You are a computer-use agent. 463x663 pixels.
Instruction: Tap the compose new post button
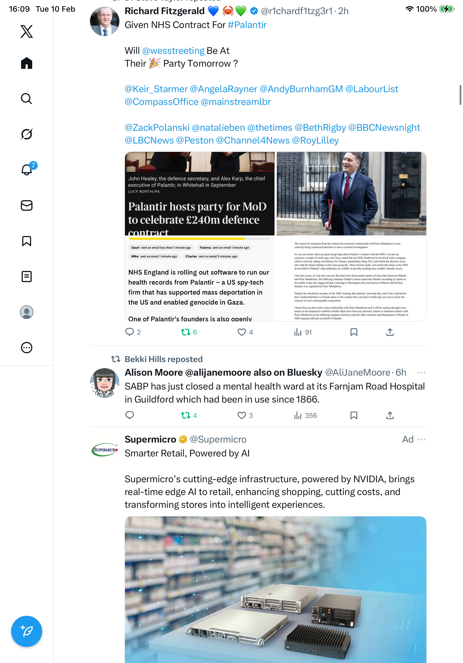pyautogui.click(x=27, y=631)
